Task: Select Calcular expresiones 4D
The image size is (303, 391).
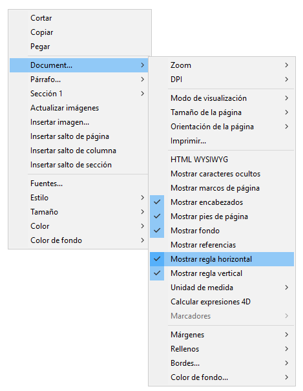Action: point(222,302)
